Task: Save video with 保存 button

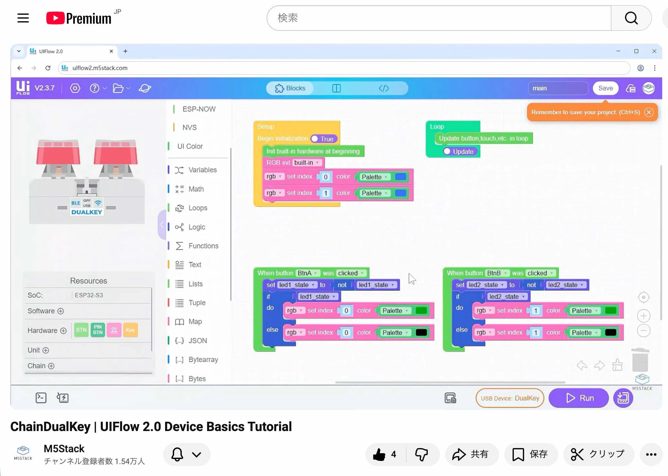Action: tap(531, 454)
